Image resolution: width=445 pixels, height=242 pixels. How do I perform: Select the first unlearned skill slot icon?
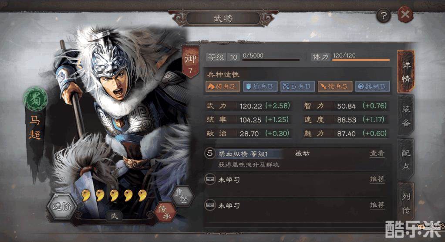click(x=210, y=179)
